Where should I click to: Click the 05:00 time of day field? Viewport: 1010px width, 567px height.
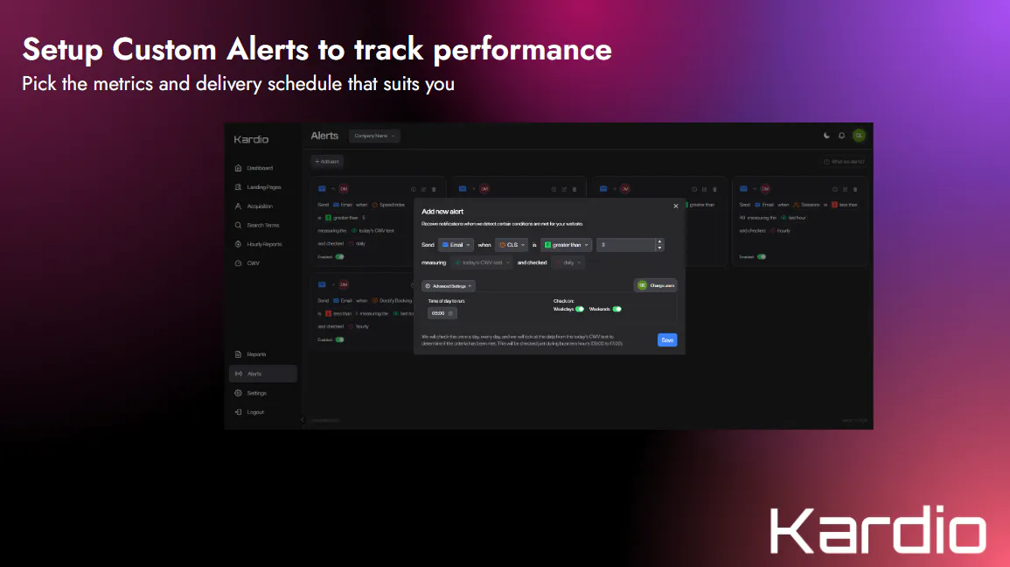coord(442,313)
